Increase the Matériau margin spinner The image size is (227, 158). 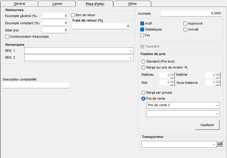172,74
